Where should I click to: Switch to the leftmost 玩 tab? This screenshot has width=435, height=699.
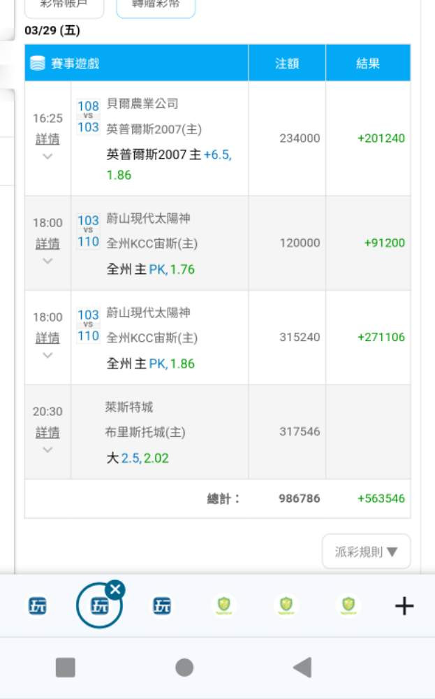[x=38, y=606]
